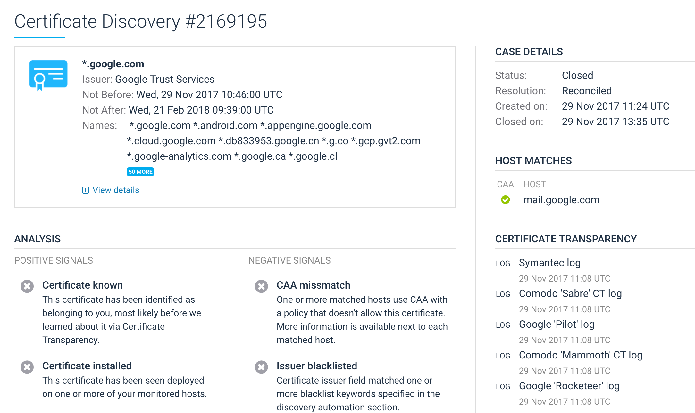
Task: Click the CAA missmatch signal icon
Action: (x=261, y=286)
